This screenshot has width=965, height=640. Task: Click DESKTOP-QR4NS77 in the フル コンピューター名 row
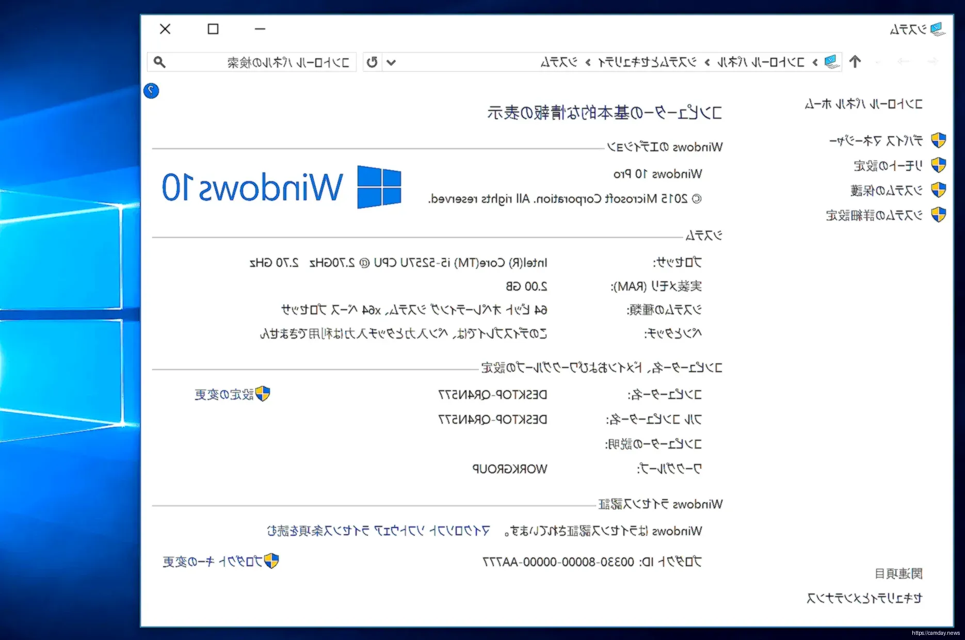[493, 420]
